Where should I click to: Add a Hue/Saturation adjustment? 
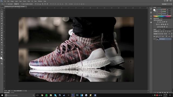pyautogui.click(x=157, y=25)
